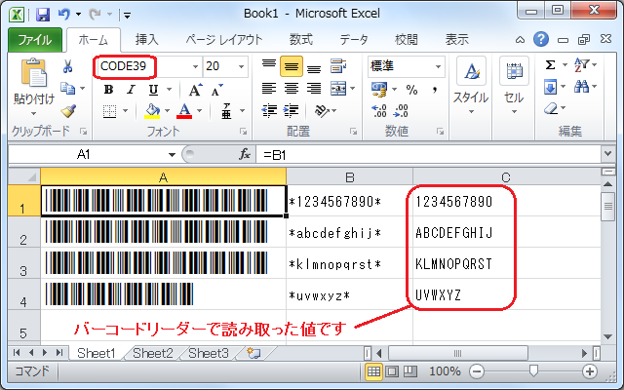Image resolution: width=624 pixels, height=390 pixels.
Task: Decrease font size with small A icon
Action: 216,90
